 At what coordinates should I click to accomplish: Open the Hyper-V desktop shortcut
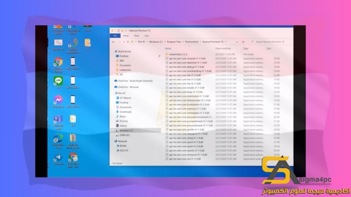click(x=58, y=45)
